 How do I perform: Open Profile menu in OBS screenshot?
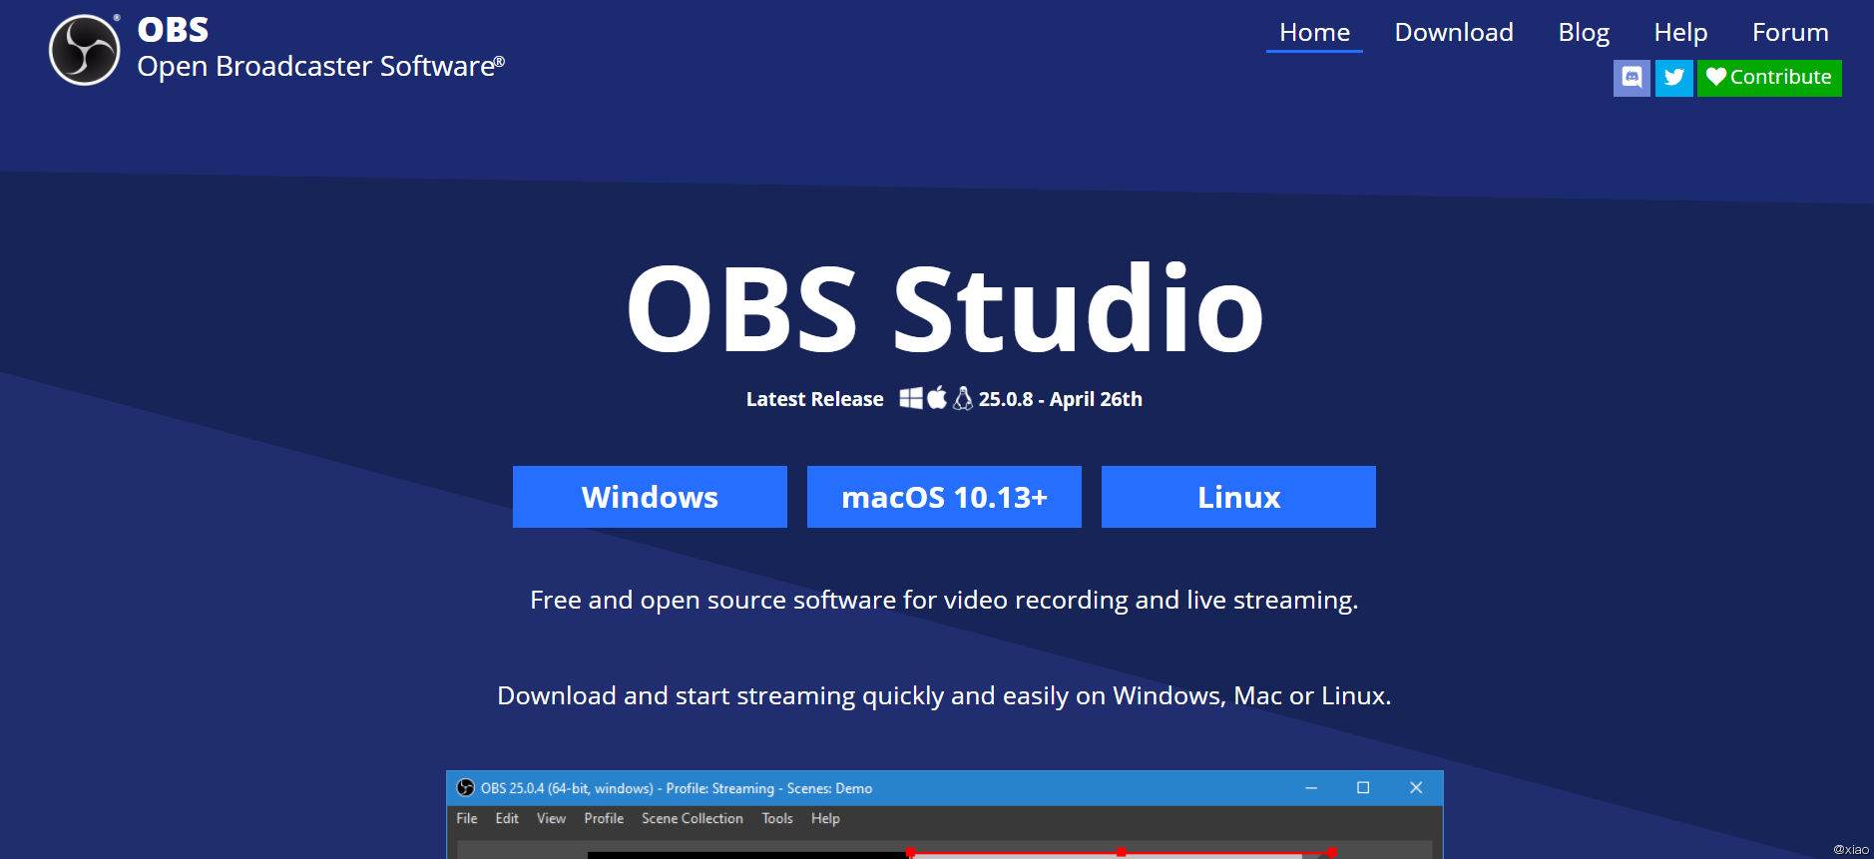click(x=604, y=818)
